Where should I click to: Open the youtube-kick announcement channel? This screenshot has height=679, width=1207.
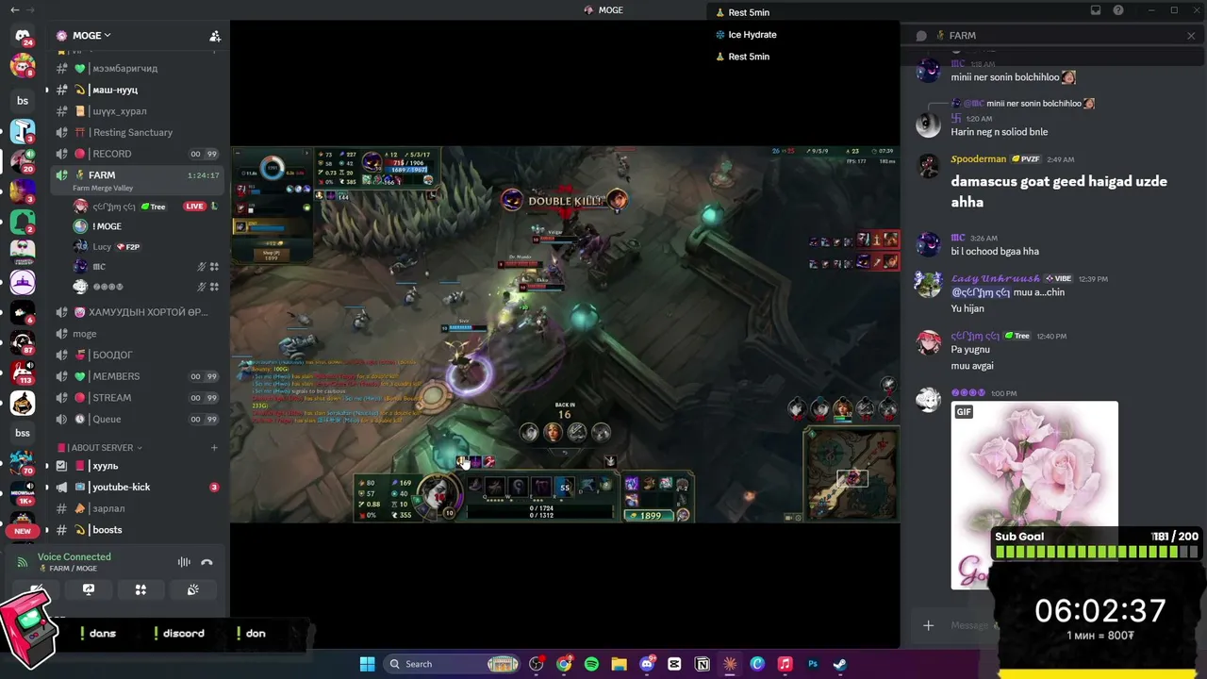138,488
